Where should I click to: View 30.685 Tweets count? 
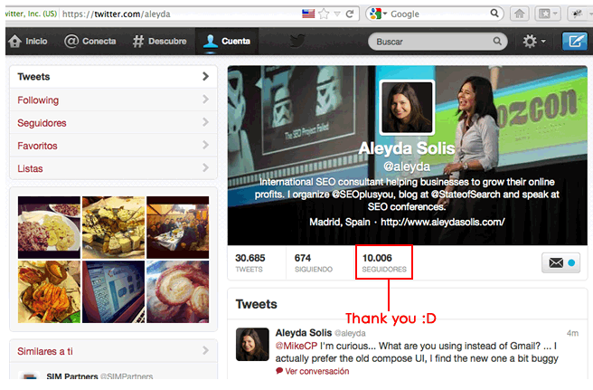point(250,262)
